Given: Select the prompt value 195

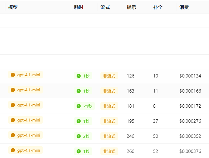Looking at the screenshot, I should (x=131, y=121).
